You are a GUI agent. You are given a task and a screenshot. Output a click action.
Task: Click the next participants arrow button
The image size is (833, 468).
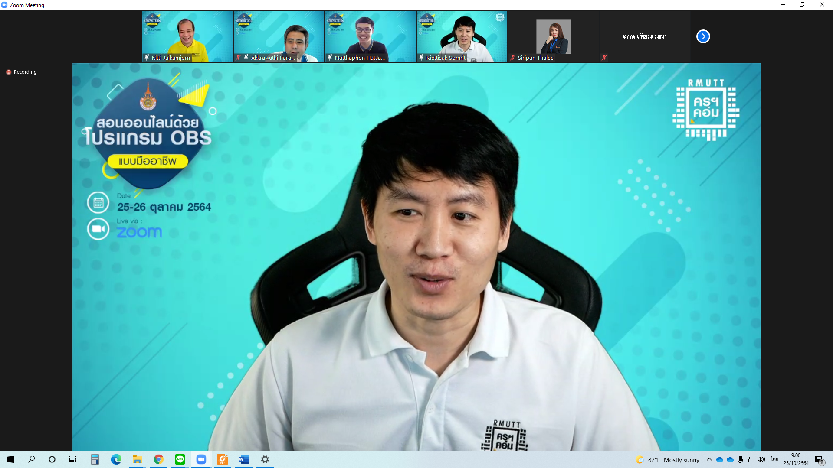pyautogui.click(x=703, y=36)
